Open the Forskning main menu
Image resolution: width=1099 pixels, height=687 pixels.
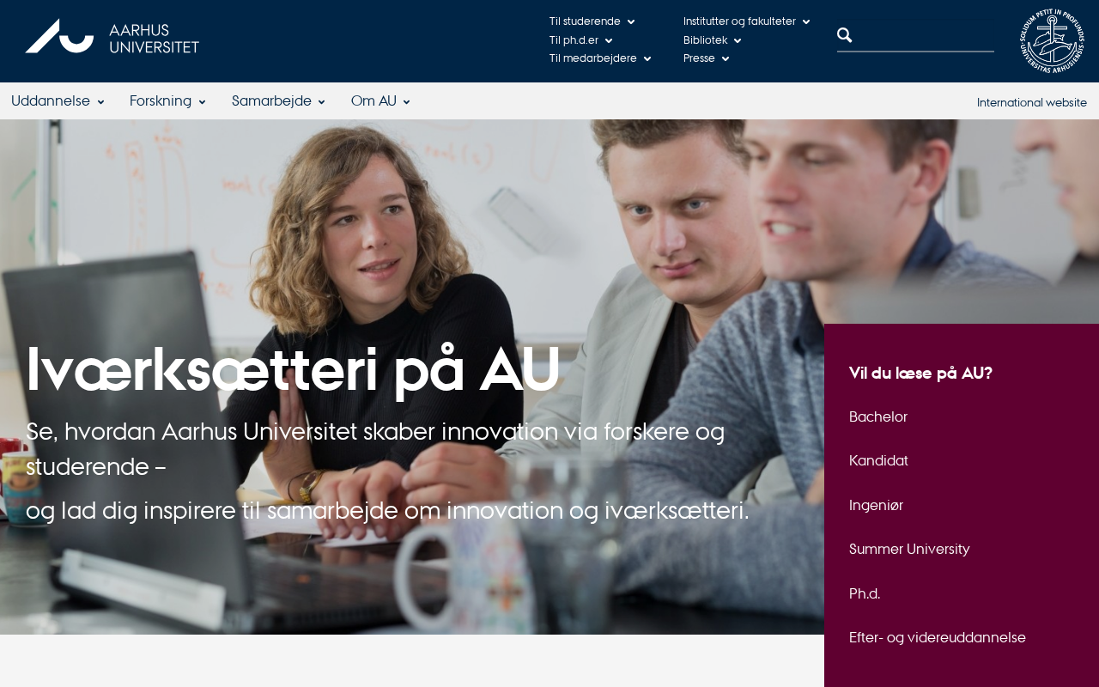[x=167, y=101]
